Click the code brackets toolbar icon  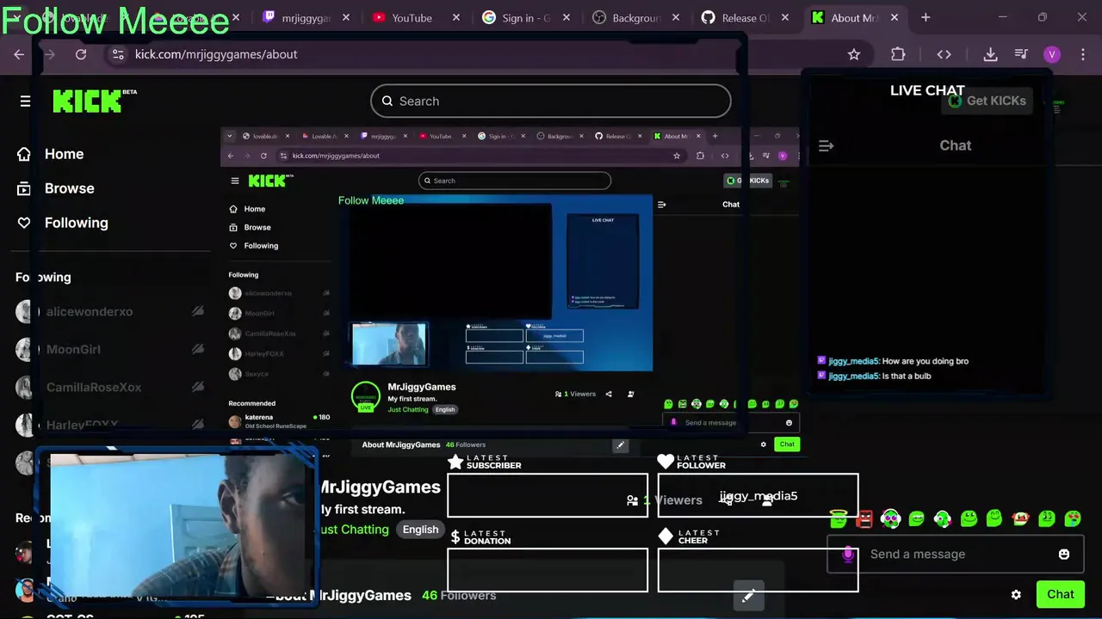944,54
